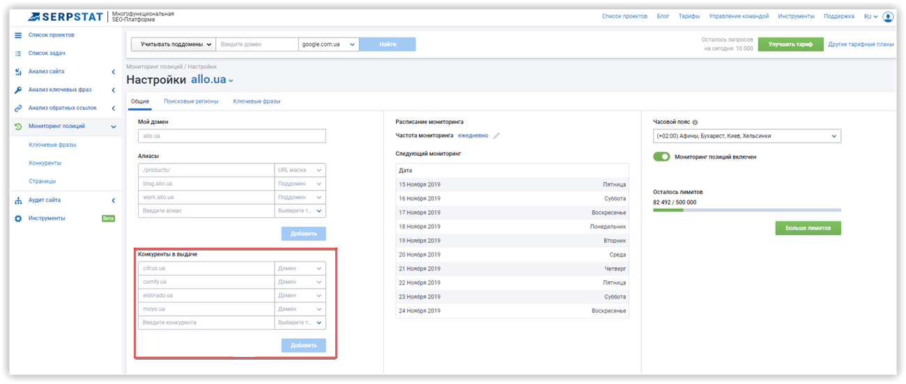This screenshot has height=384, width=906.
Task: Open Поддержка in top navigation
Action: [839, 17]
